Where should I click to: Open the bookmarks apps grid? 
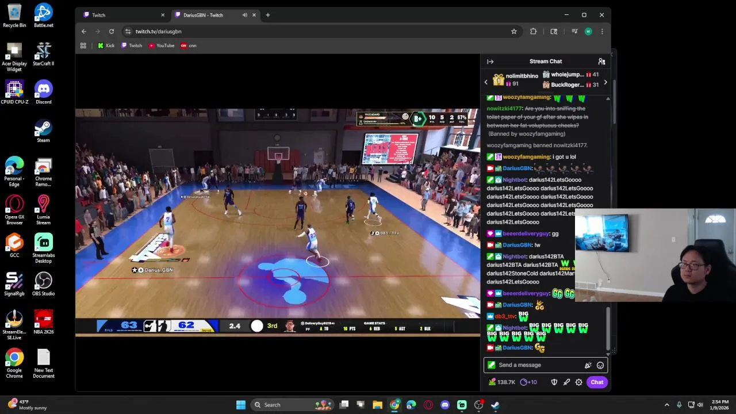tap(83, 45)
